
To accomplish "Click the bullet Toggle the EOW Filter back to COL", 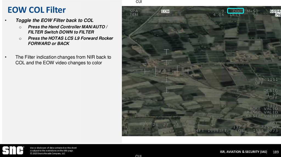I will click(55, 20).
